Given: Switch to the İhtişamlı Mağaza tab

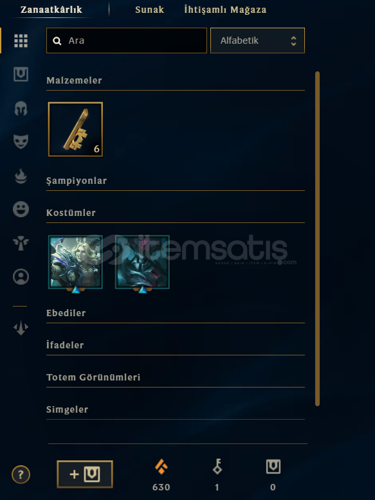Looking at the screenshot, I should pyautogui.click(x=225, y=10).
